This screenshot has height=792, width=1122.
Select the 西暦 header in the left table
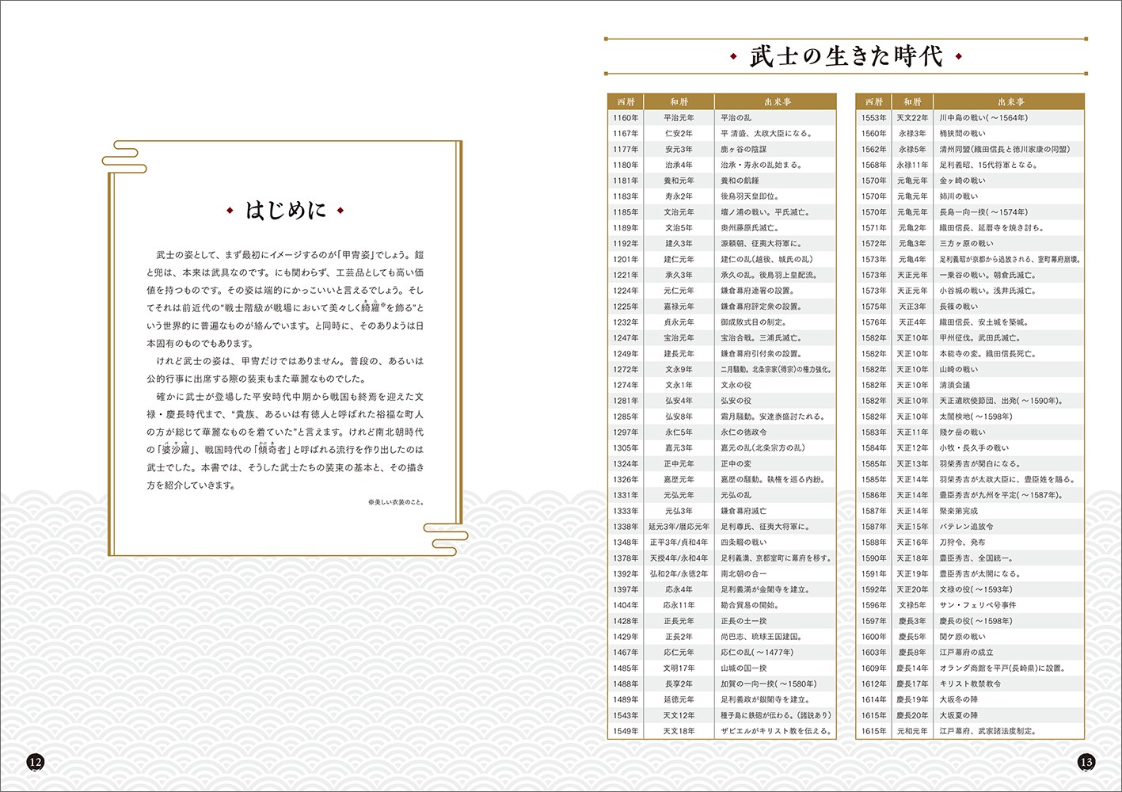click(626, 102)
